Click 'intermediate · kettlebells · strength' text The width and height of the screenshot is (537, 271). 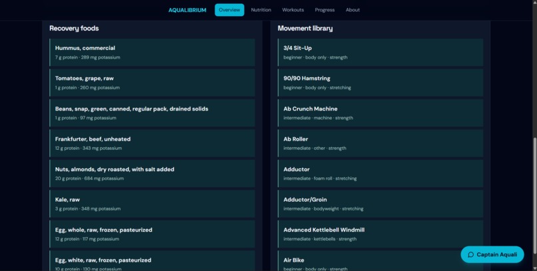click(320, 239)
